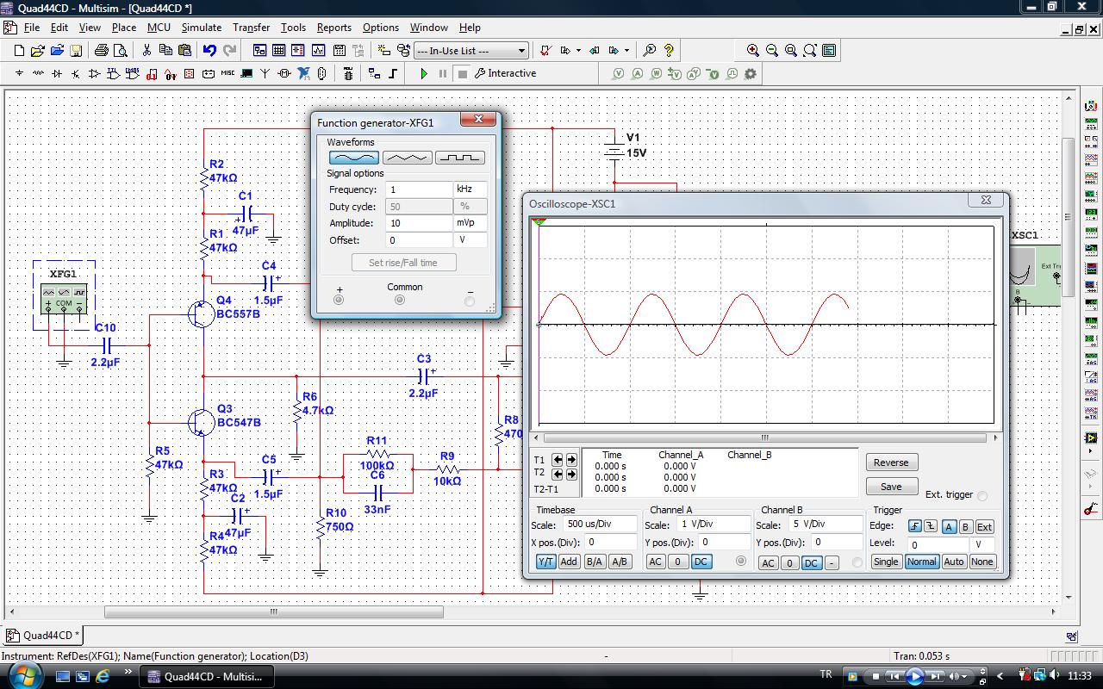Click the Place Misc component icon
Viewport: 1103px width, 689px height.
click(227, 74)
